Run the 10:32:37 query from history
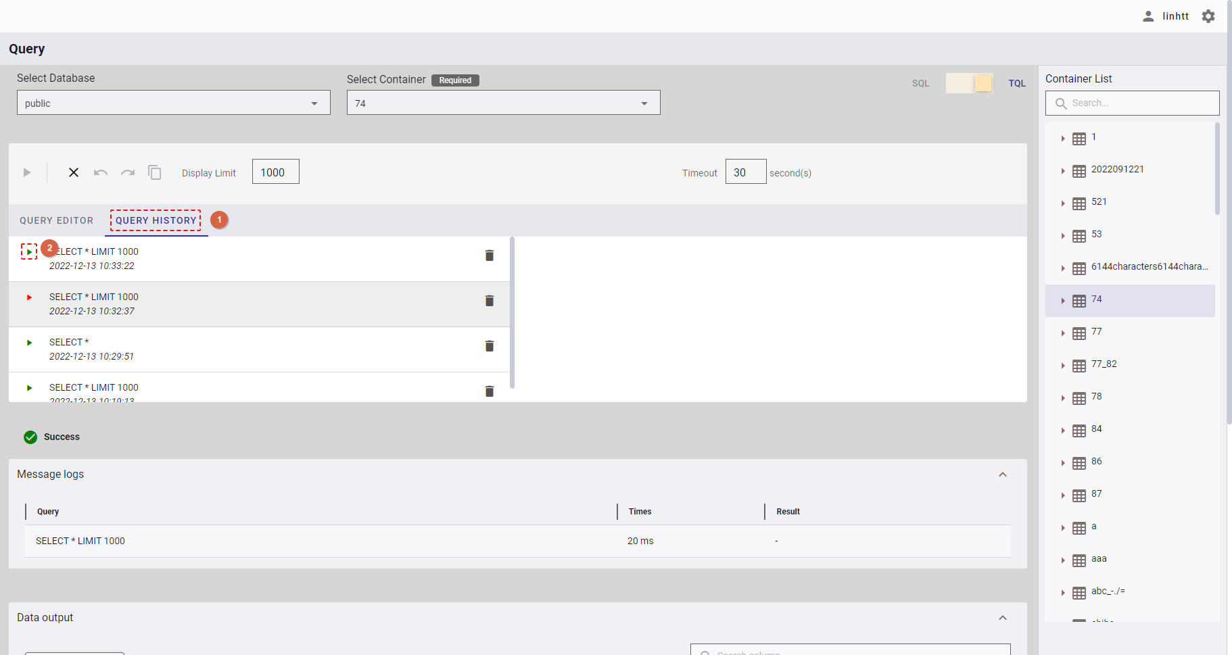This screenshot has height=655, width=1232. pos(29,297)
